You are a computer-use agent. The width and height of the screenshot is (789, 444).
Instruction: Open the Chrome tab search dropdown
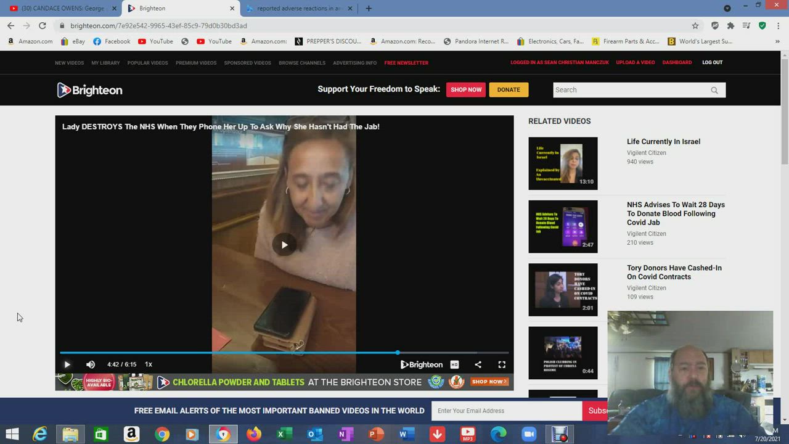pyautogui.click(x=727, y=9)
